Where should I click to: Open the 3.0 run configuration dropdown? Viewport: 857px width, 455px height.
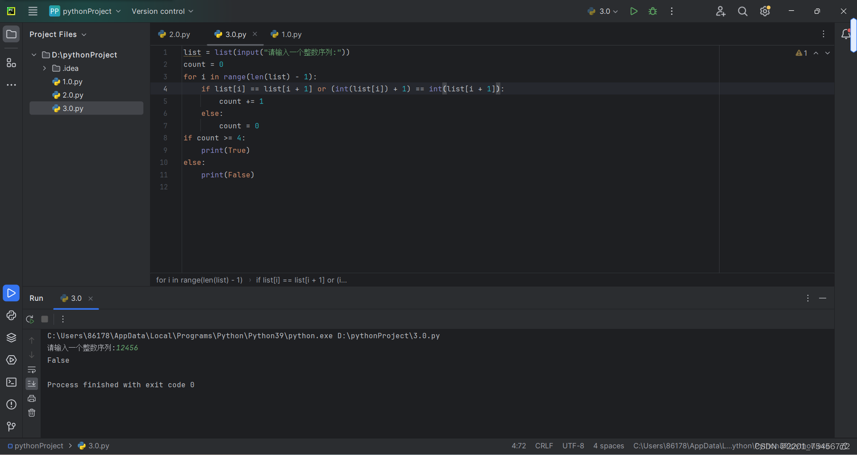603,11
